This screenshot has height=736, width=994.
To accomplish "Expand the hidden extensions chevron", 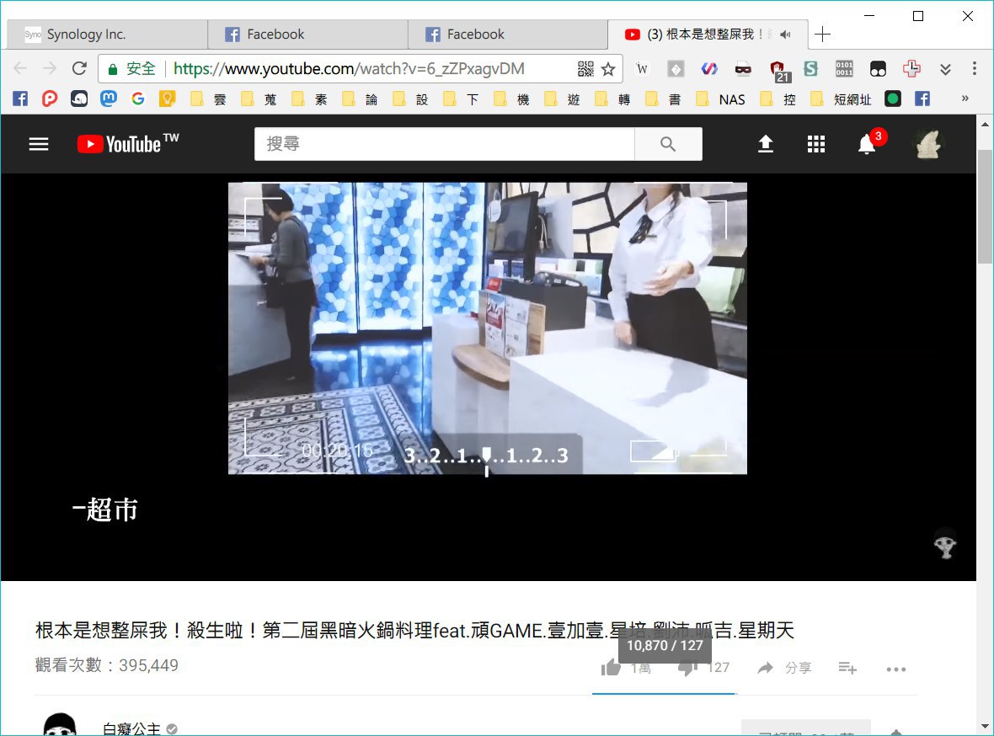I will pos(945,69).
